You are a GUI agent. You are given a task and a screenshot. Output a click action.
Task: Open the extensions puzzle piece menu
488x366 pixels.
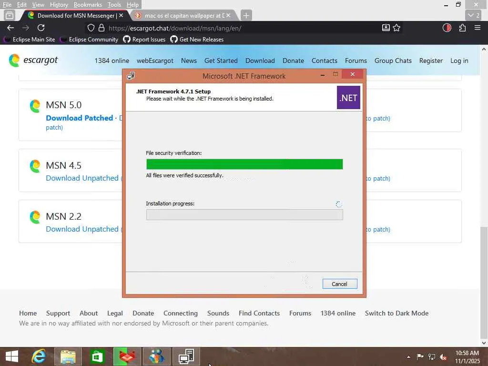tap(462, 28)
